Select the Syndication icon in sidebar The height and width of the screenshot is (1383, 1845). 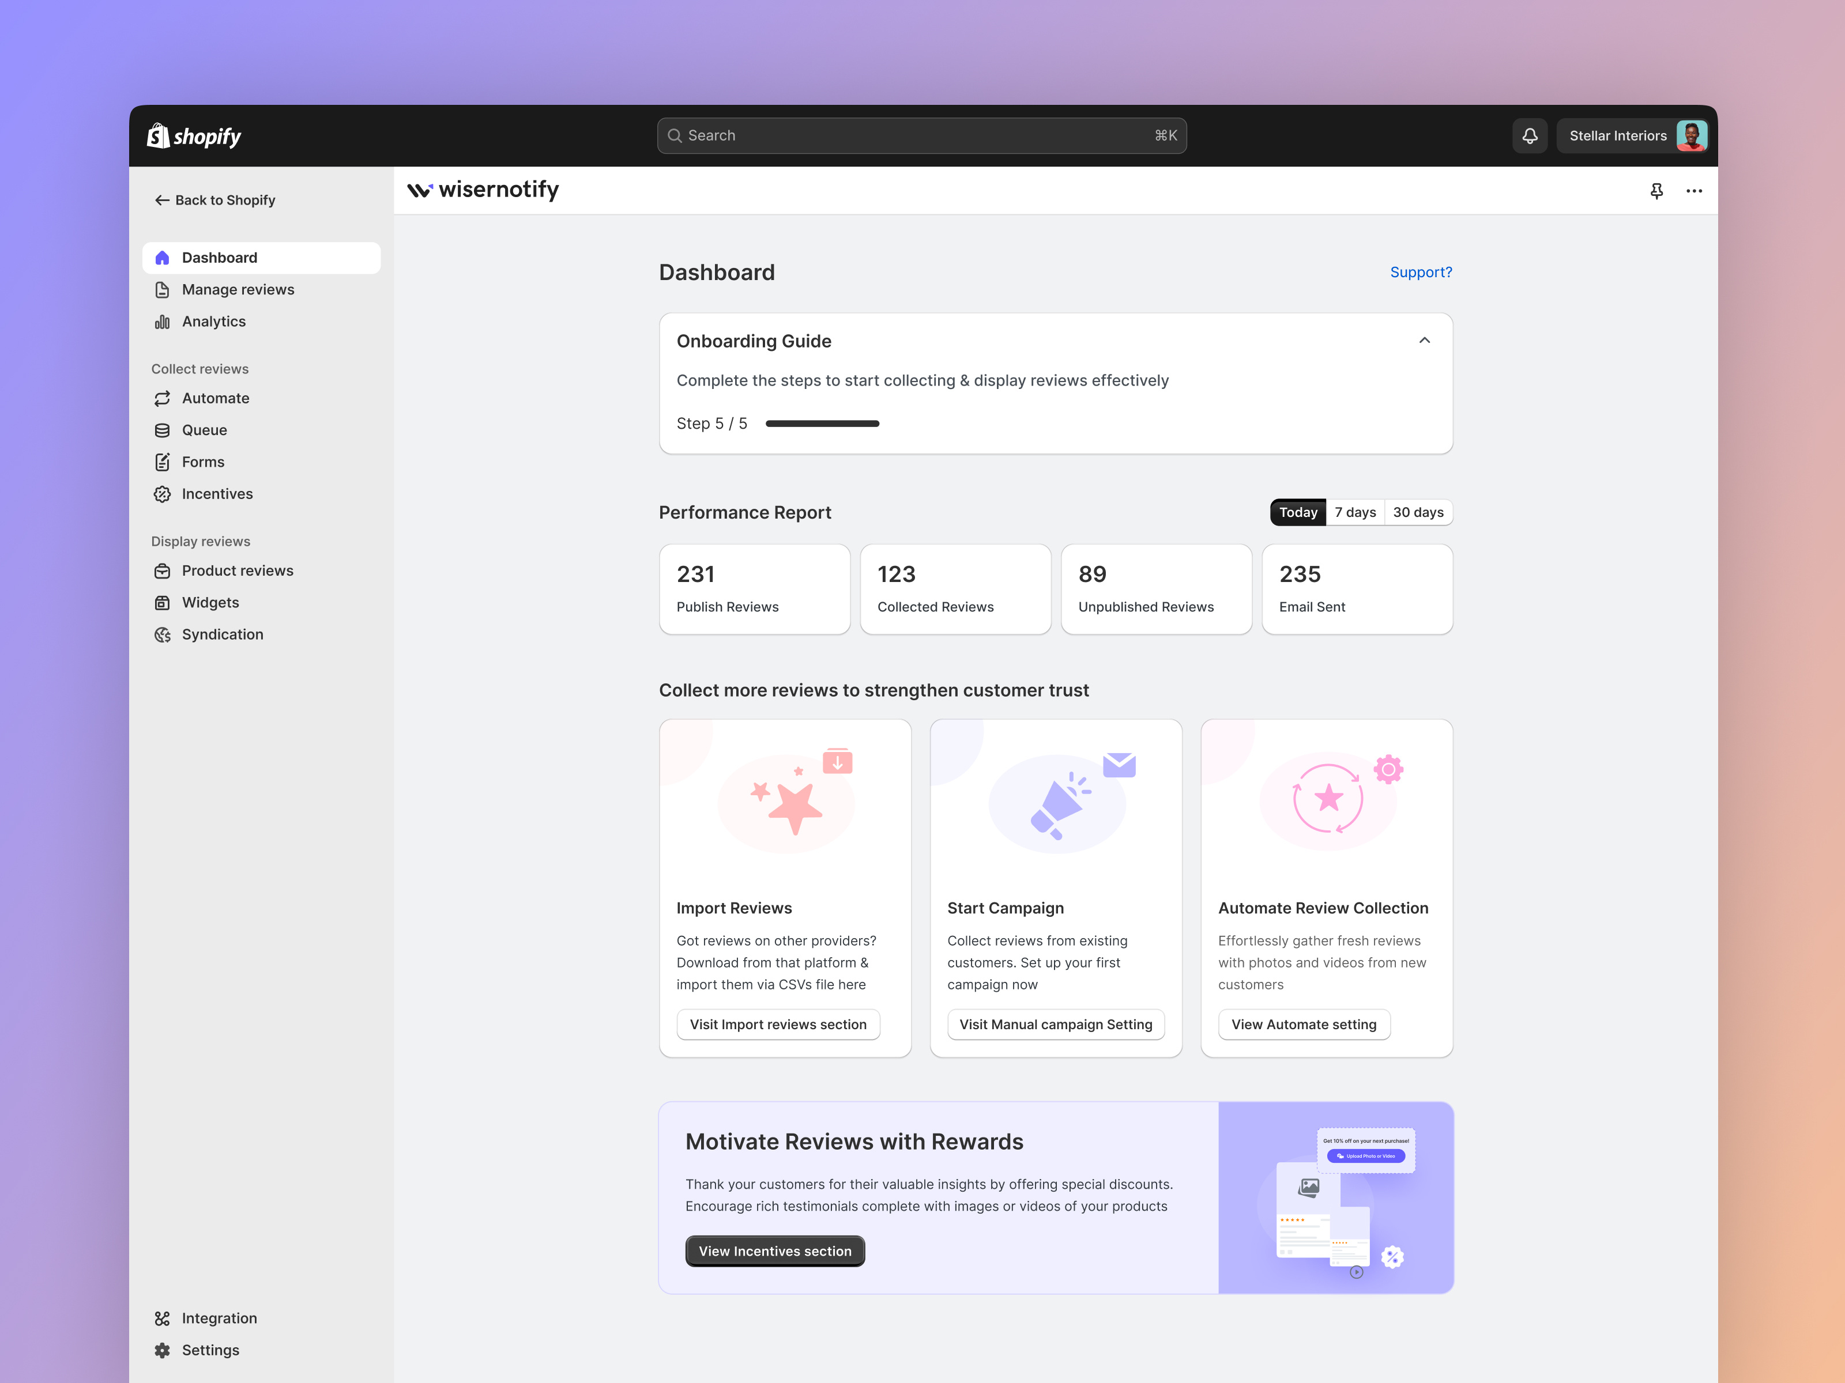click(164, 634)
